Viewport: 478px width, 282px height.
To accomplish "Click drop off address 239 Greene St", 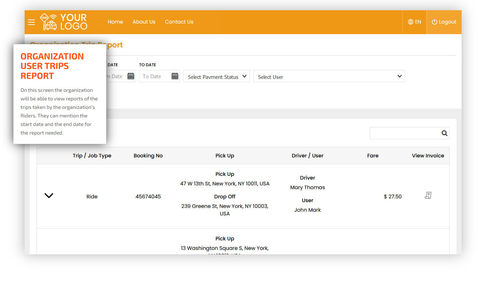I will [x=225, y=210].
